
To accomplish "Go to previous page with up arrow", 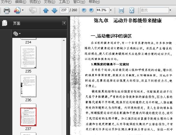I will pyautogui.click(x=46, y=11).
